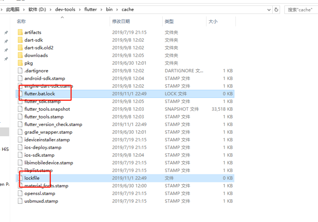This screenshot has height=222, width=318.
Task: Navigate to 此电脑 in breadcrumb
Action: tap(13, 9)
